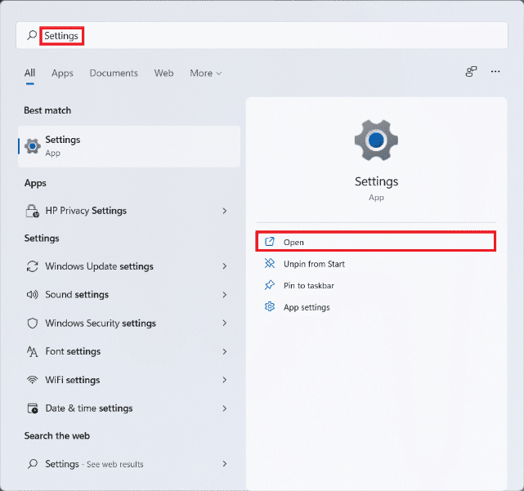Click the Font settings letter icon
Image resolution: width=524 pixels, height=491 pixels.
(33, 351)
